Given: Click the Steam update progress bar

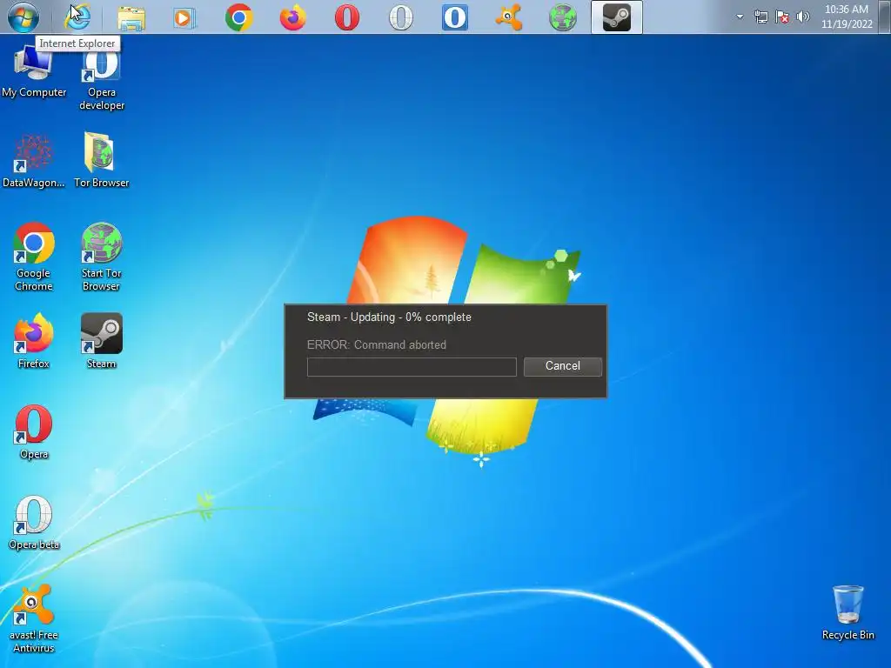Looking at the screenshot, I should 412,367.
